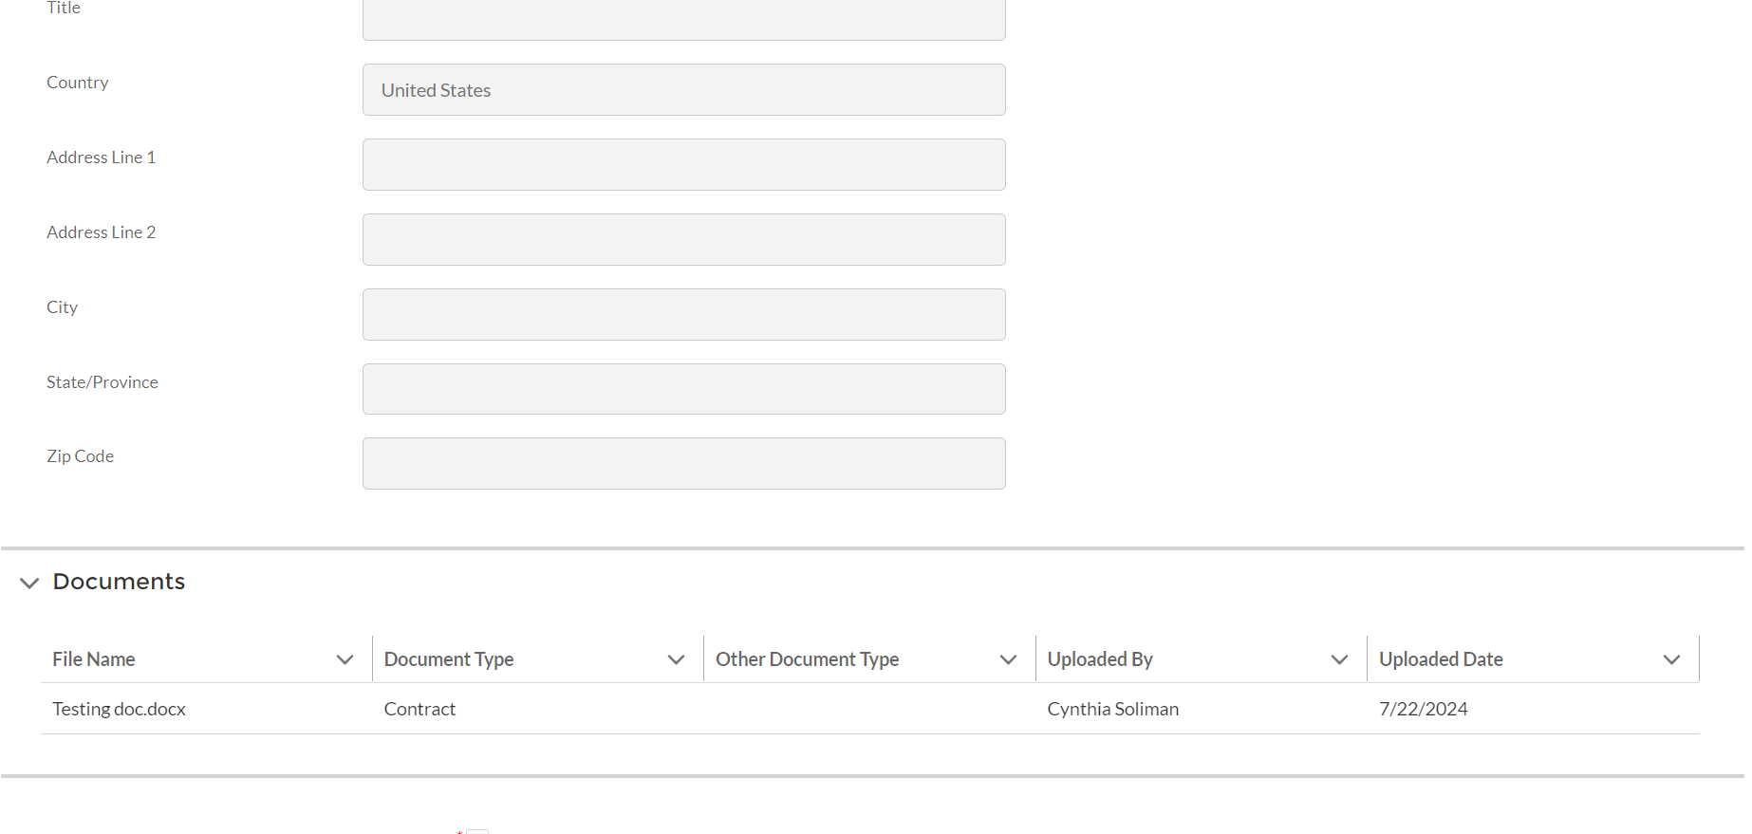Open the Testing doc.docx file
Image resolution: width=1752 pixels, height=834 pixels.
tap(119, 709)
